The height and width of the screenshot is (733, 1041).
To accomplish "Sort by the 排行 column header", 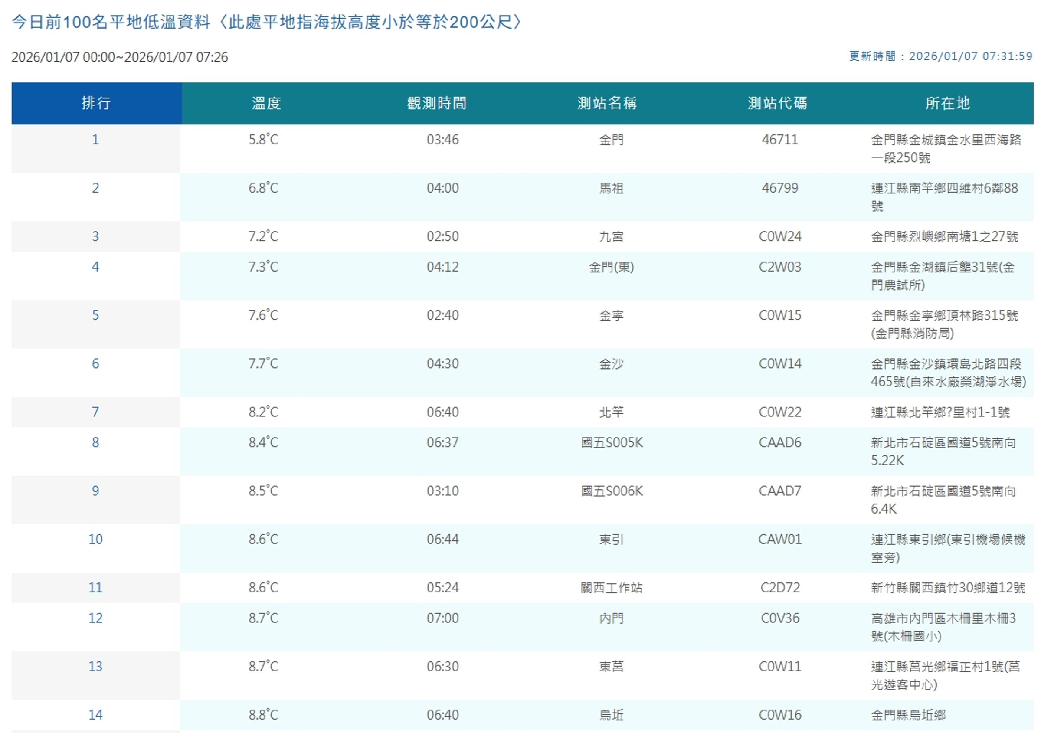I will pyautogui.click(x=96, y=103).
